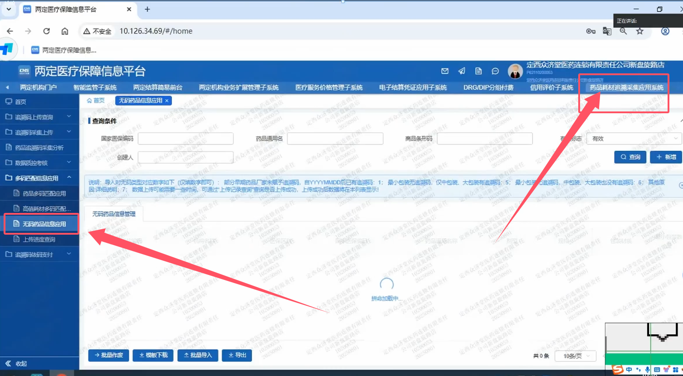The image size is (683, 376).
Task: Click the 国家医保编码 input field
Action: 185,139
